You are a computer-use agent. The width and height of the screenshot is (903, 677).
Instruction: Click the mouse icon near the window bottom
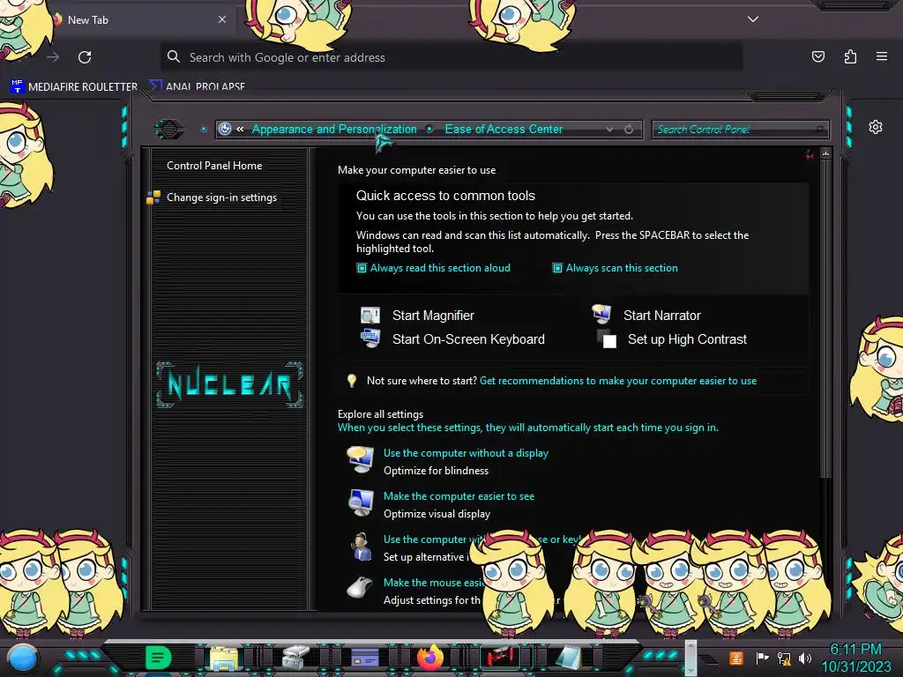(x=360, y=588)
